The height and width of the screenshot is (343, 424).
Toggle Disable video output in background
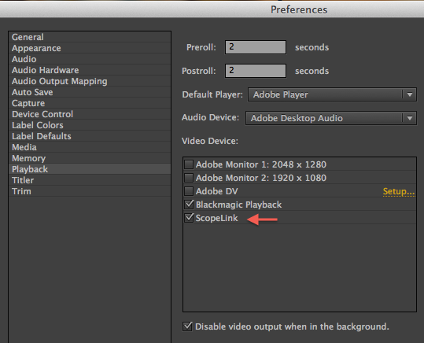(187, 326)
